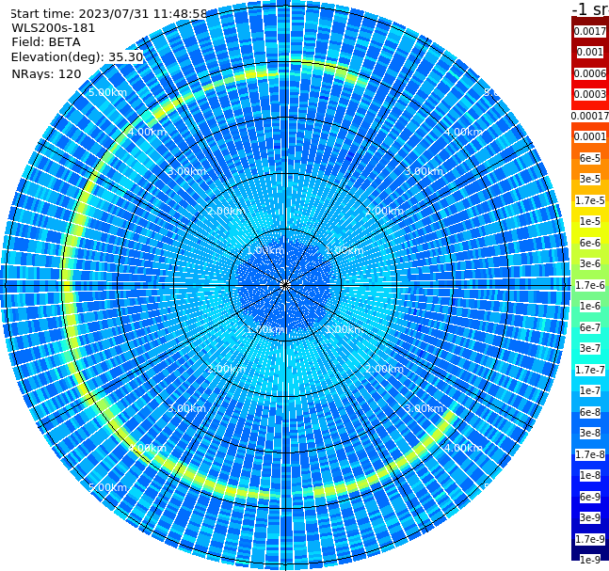Select the 3e-5 color bar label
Viewport: 609px width, 571px height.
590,179
